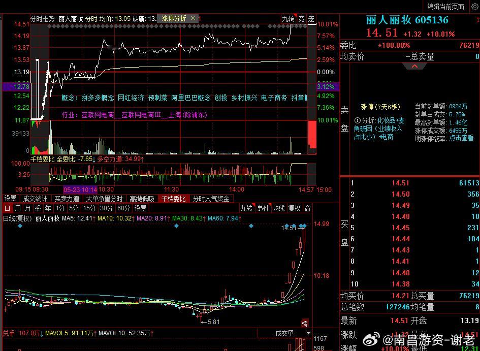
Task: Switch to 成交统计 tab
Action: [x=35, y=199]
